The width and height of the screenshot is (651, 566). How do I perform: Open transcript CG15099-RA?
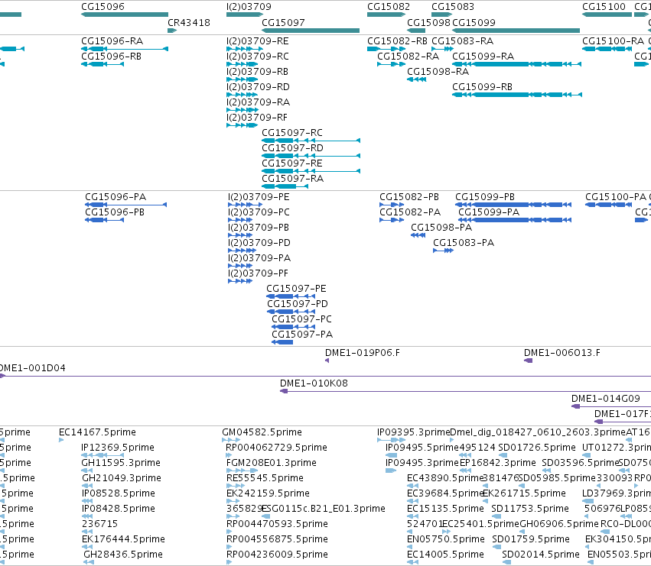[x=483, y=57]
